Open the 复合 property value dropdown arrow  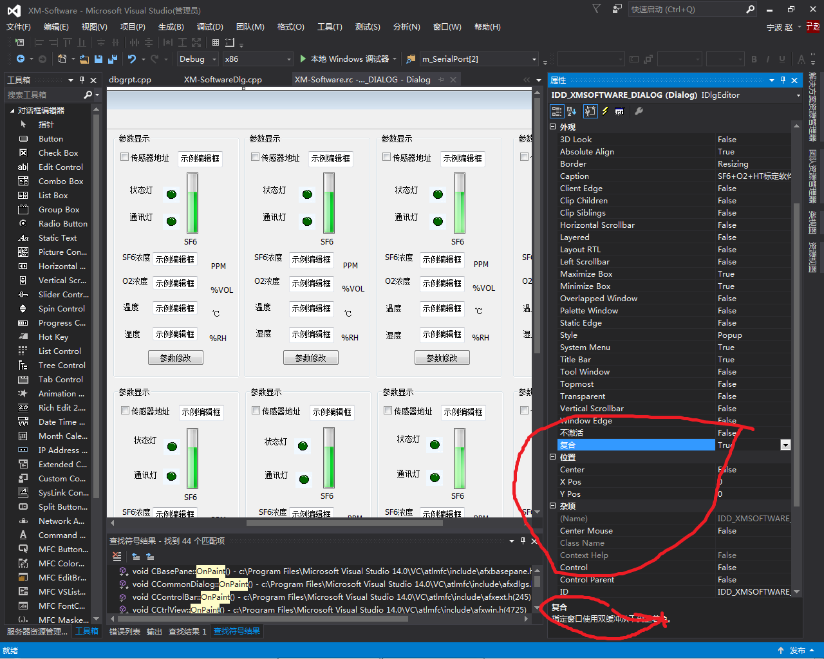coord(785,445)
